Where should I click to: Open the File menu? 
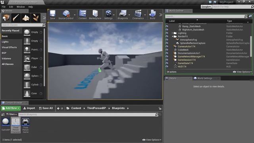(4, 7)
